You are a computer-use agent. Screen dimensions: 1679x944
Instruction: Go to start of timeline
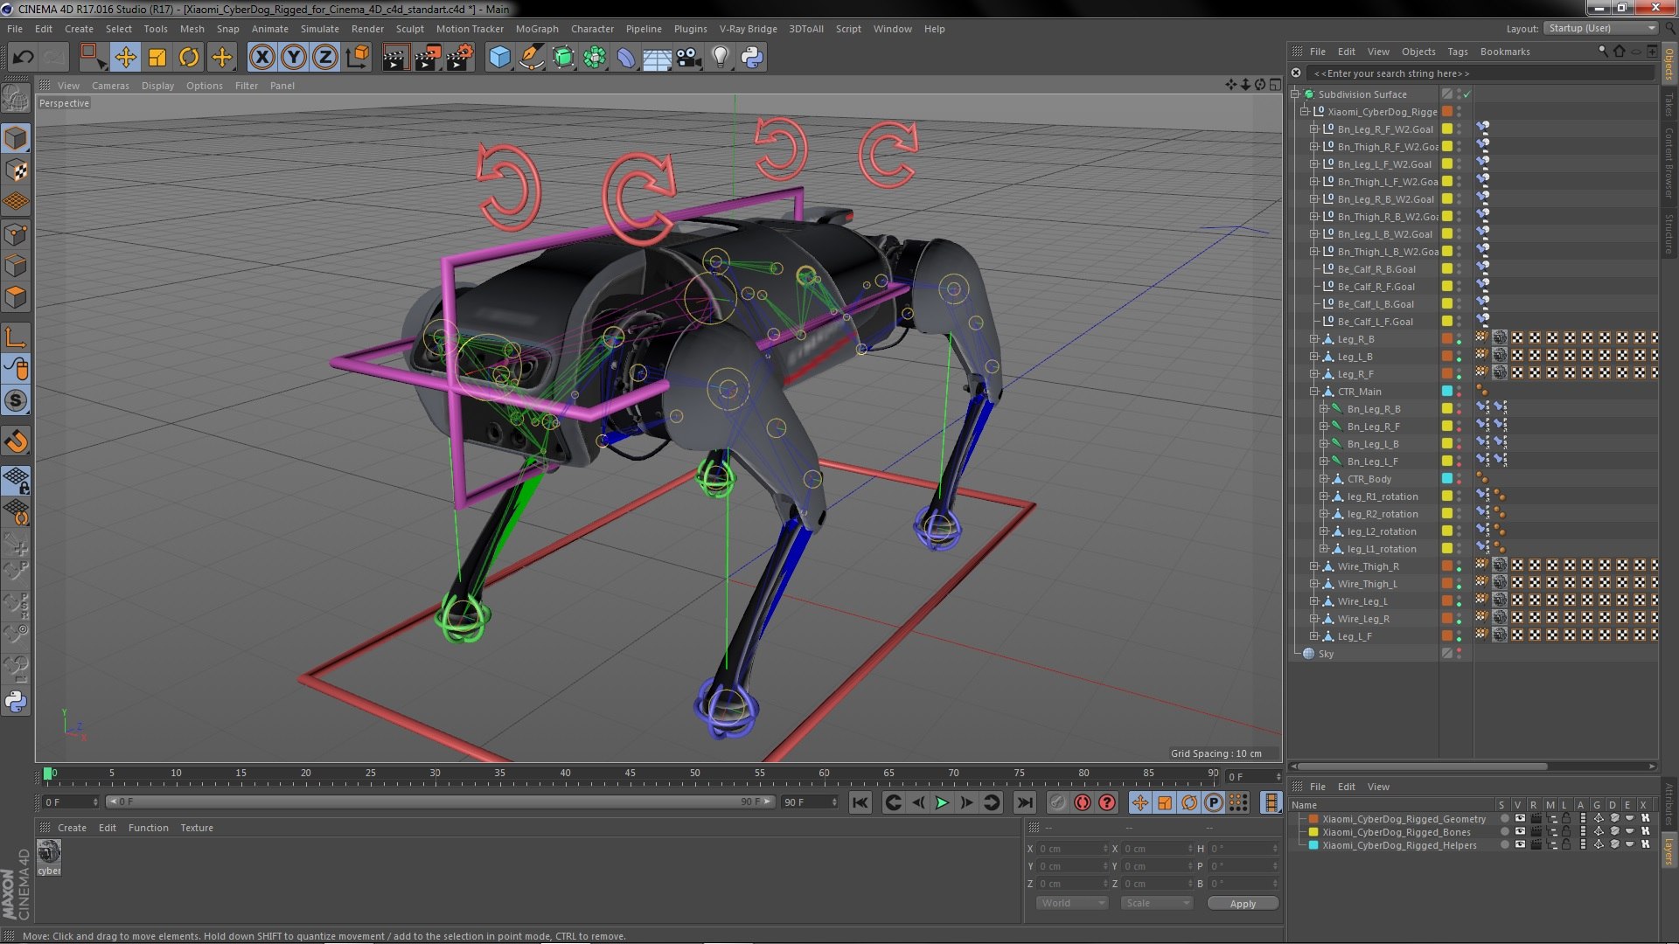click(860, 802)
